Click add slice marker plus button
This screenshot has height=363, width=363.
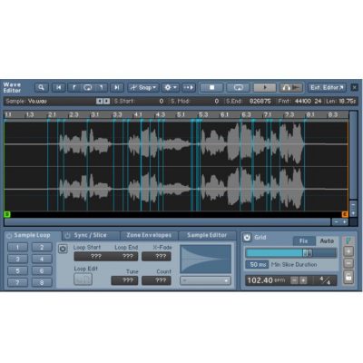(348, 251)
